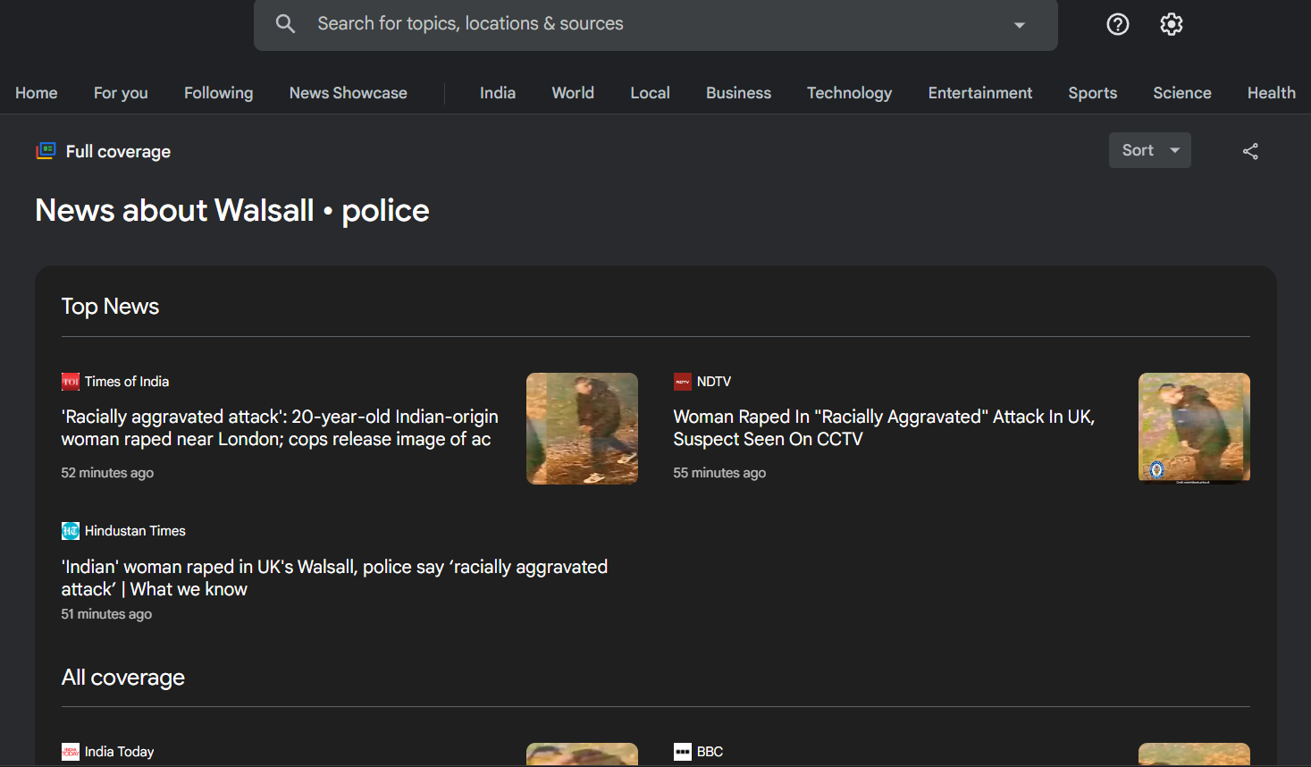Switch to the Technology tab
Viewport: 1311px width, 767px height.
pyautogui.click(x=849, y=93)
